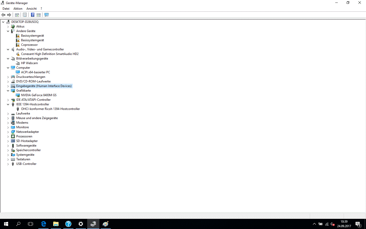The image size is (366, 229).
Task: Show hidden tray icons chevron
Action: (314, 224)
